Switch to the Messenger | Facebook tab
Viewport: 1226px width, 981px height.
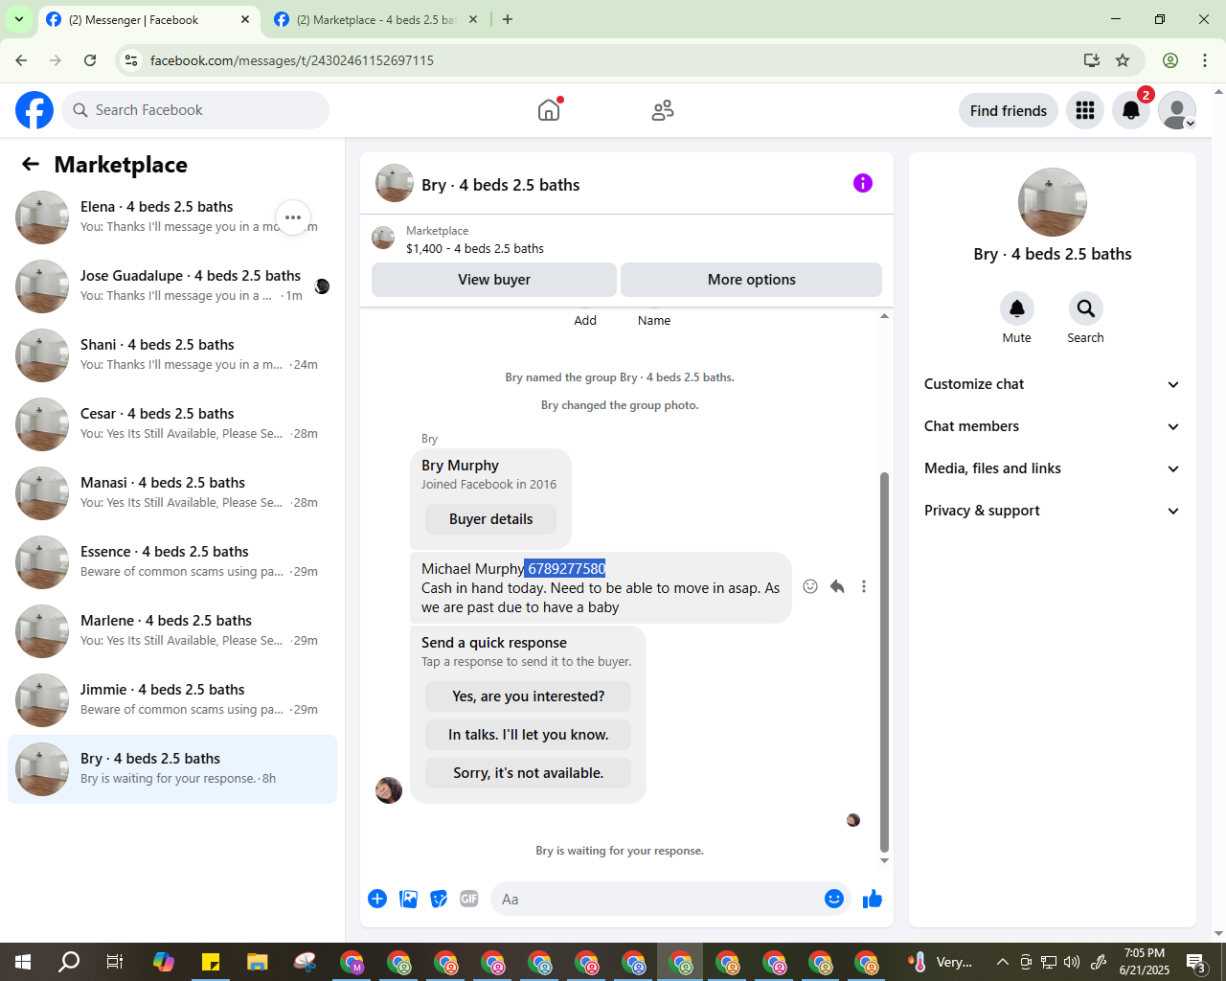click(148, 19)
